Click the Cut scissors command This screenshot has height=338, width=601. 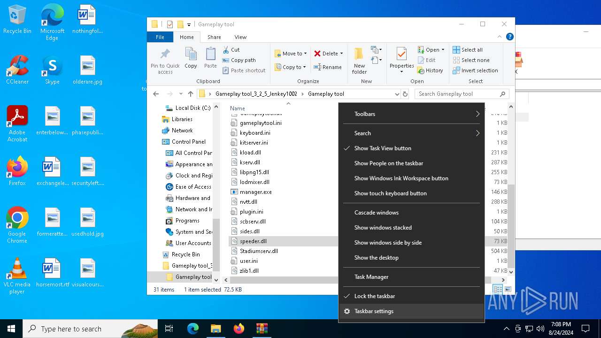231,50
